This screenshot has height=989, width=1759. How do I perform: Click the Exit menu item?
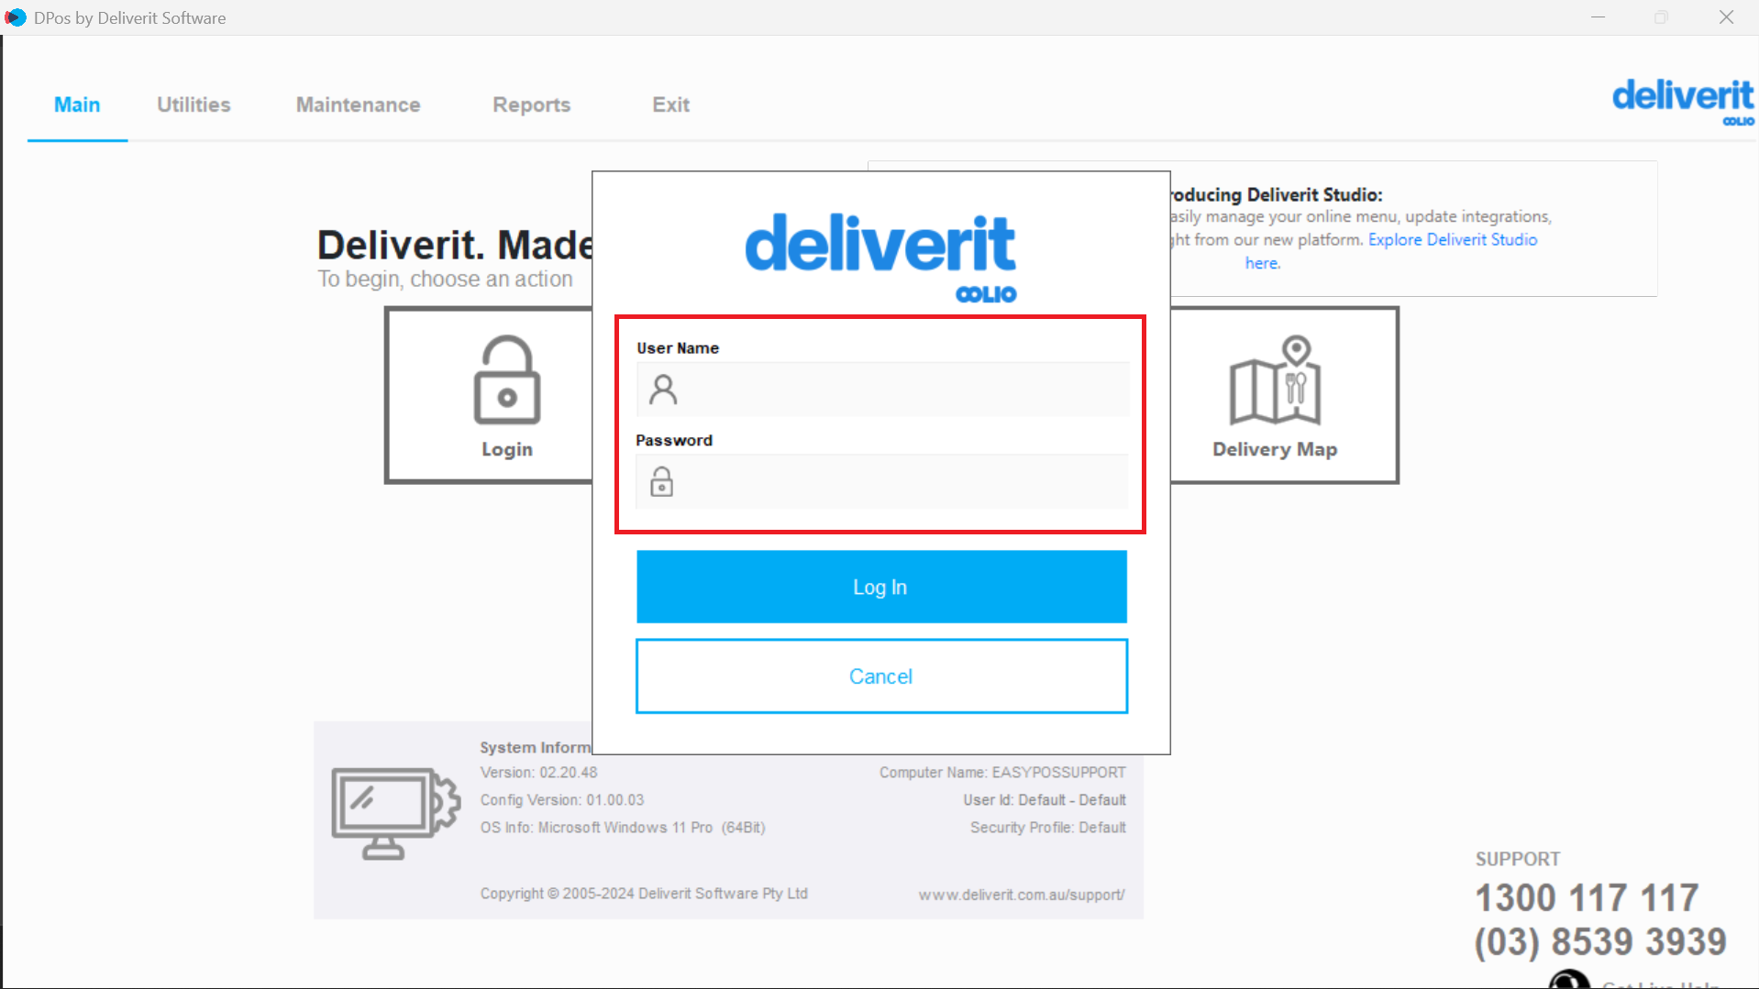point(670,104)
